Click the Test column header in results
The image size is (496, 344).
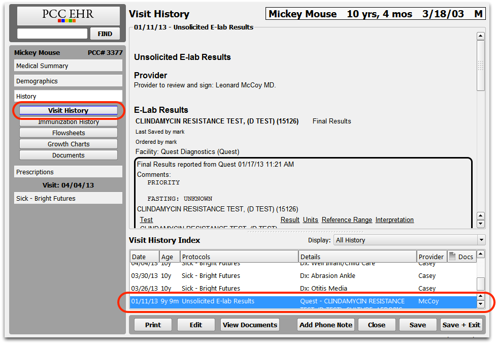(x=146, y=220)
